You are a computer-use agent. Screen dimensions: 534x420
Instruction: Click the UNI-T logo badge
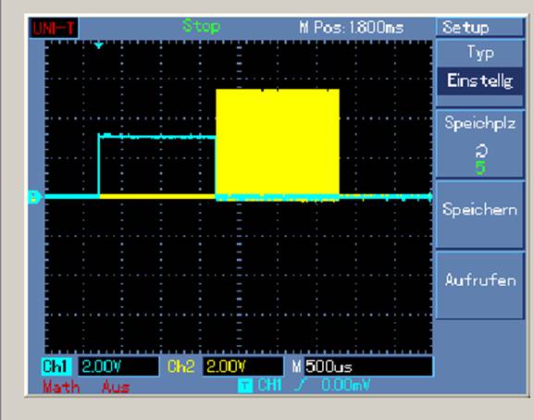[55, 28]
